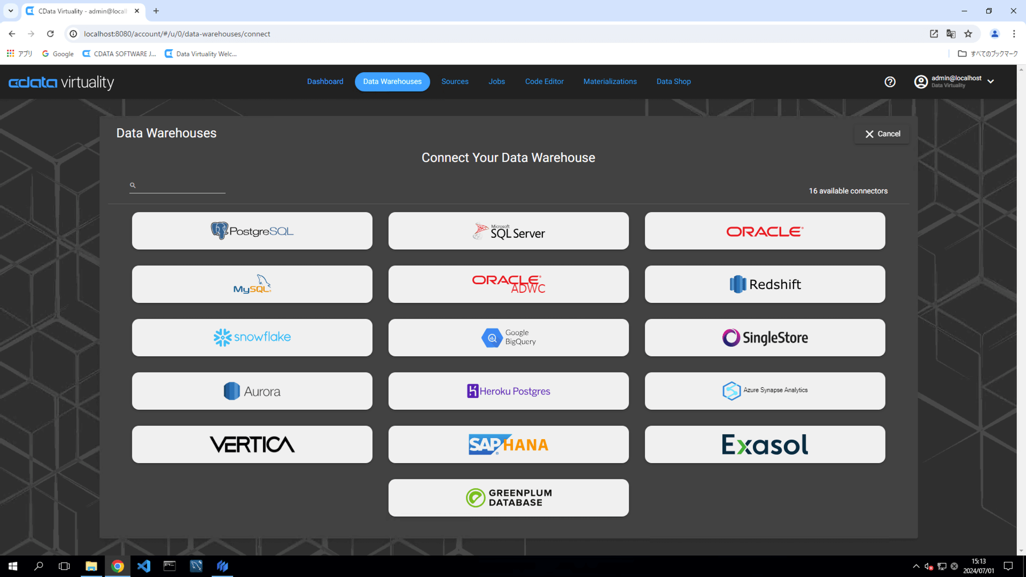Expand the admin@localhost account dropdown
The height and width of the screenshot is (577, 1026).
(990, 82)
